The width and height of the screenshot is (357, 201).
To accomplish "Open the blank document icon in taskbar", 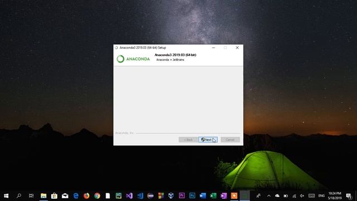I will click(x=108, y=195).
